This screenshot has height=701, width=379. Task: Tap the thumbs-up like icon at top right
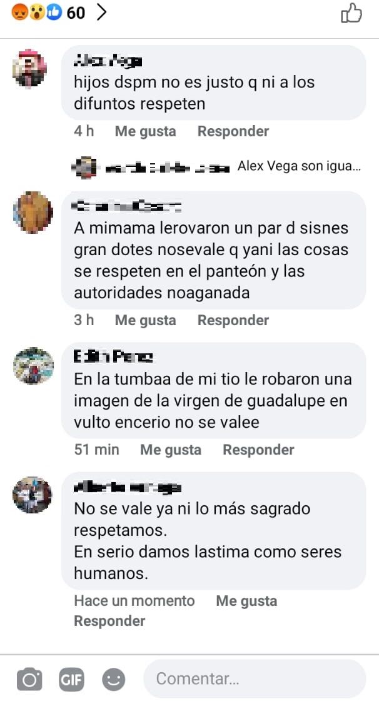351,13
